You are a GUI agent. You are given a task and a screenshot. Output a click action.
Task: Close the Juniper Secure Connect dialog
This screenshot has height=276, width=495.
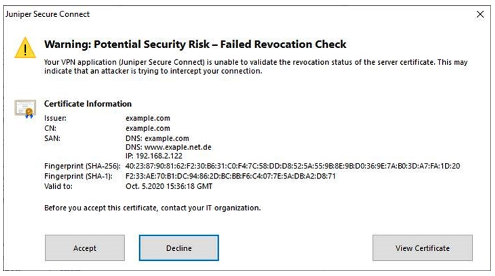(480, 15)
